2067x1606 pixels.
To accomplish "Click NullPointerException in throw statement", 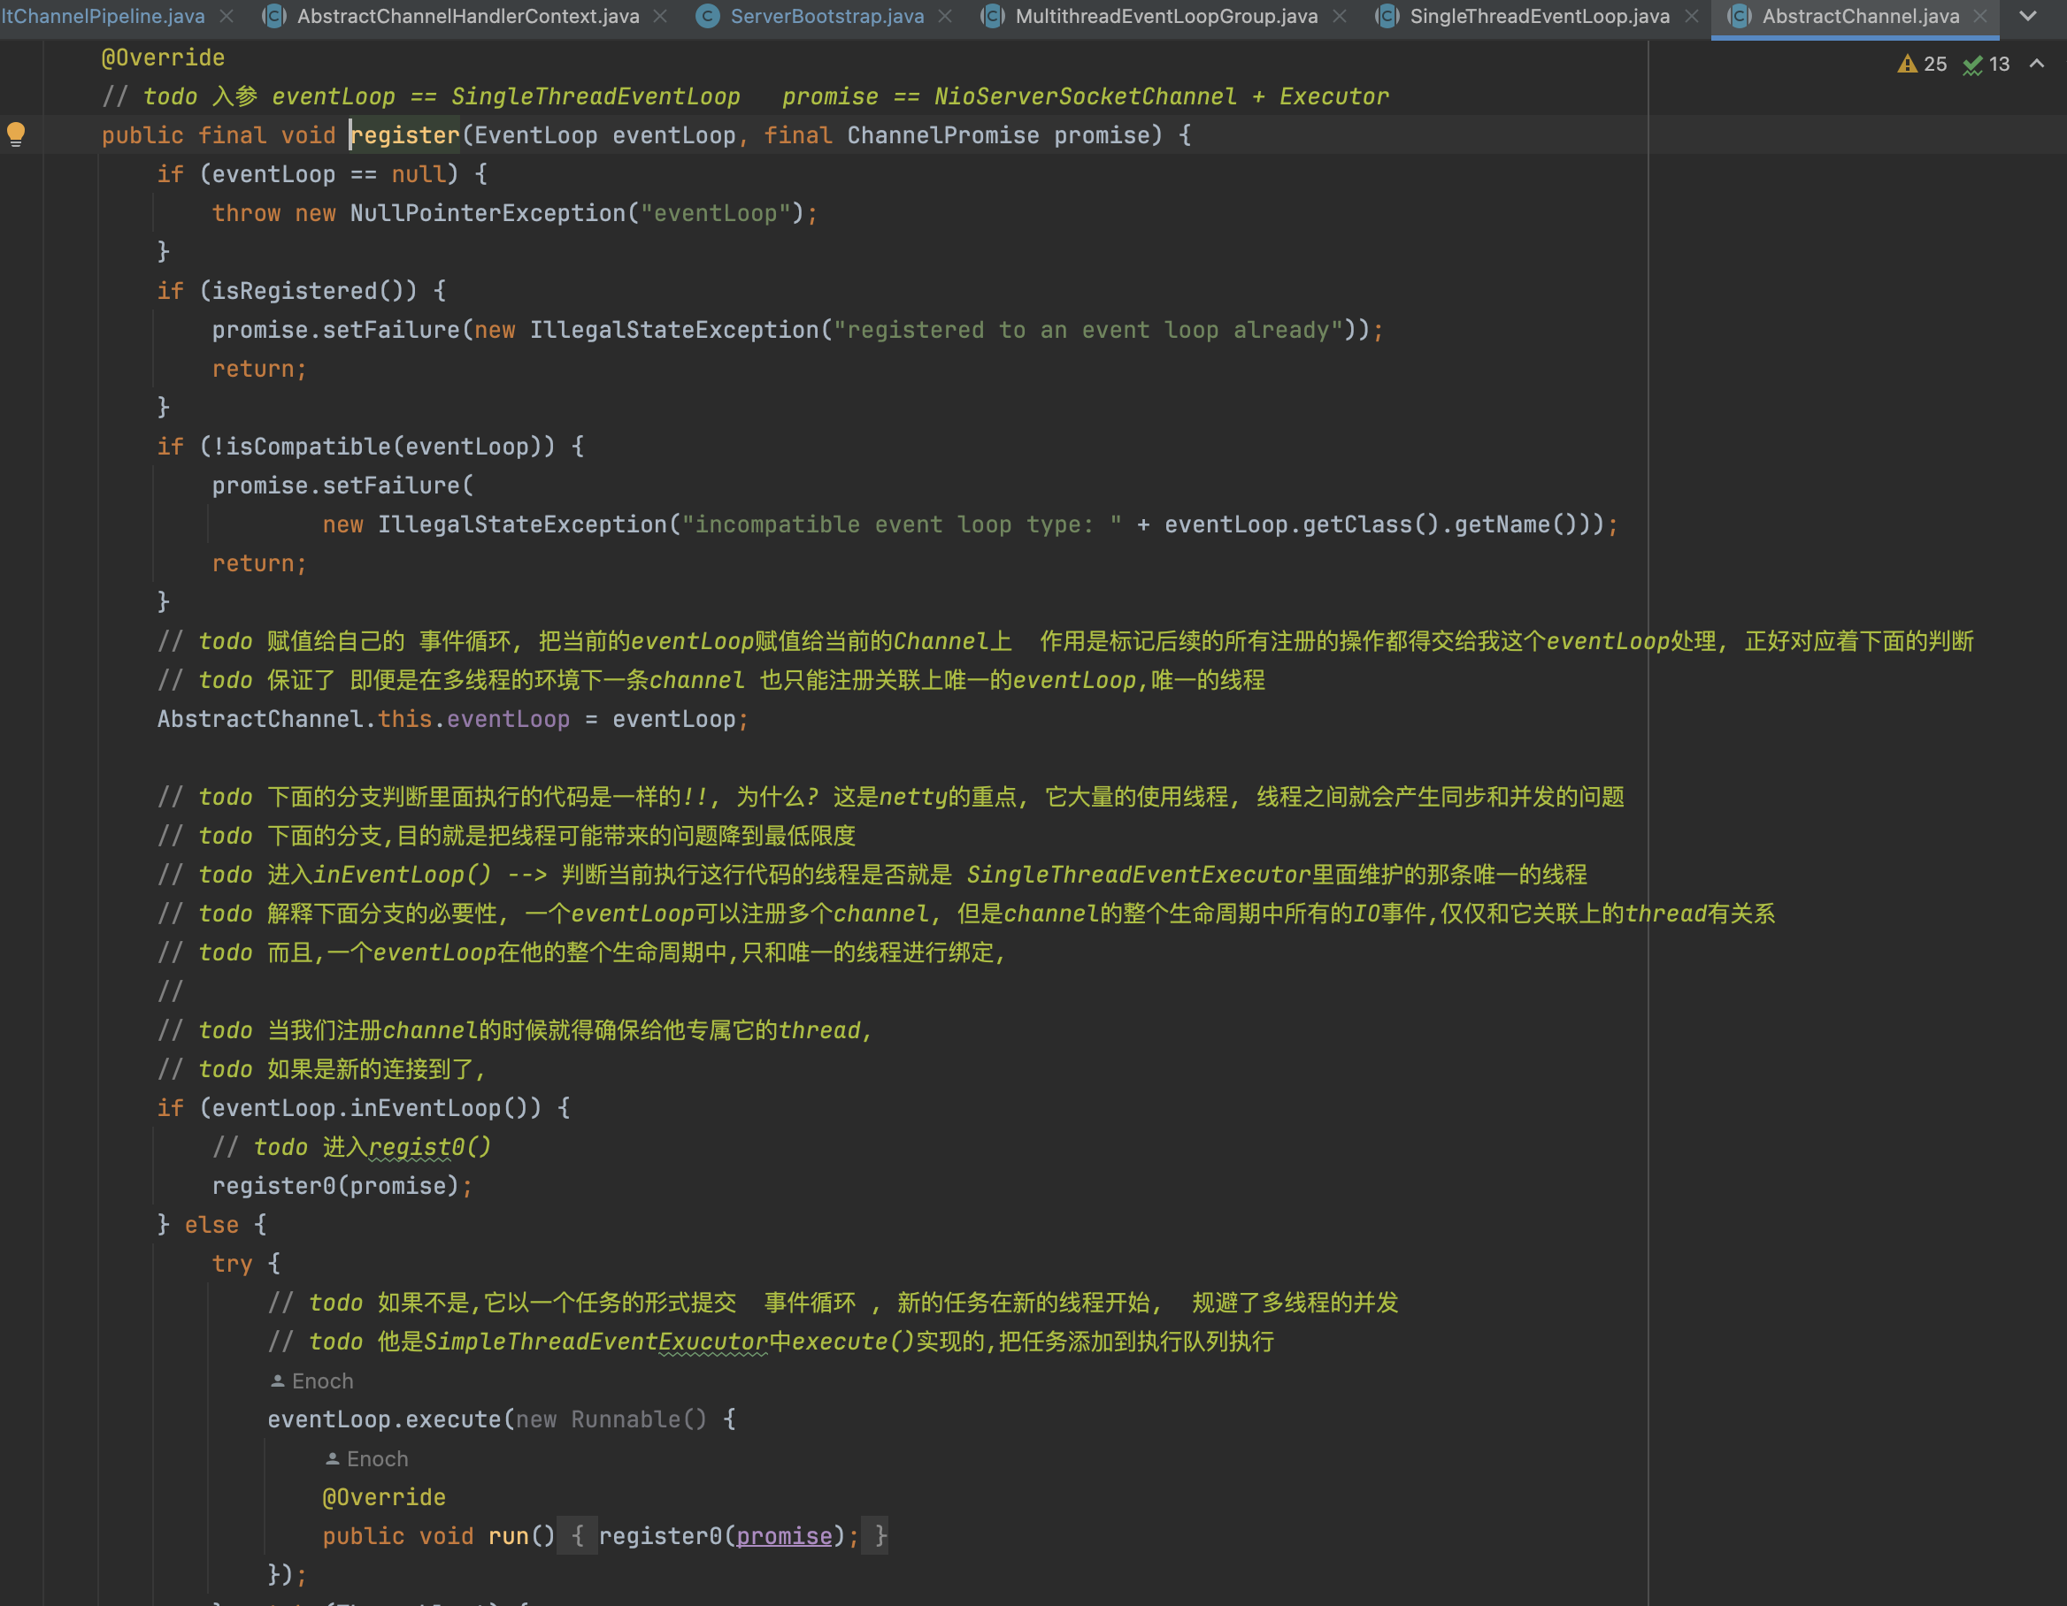I will coord(488,213).
